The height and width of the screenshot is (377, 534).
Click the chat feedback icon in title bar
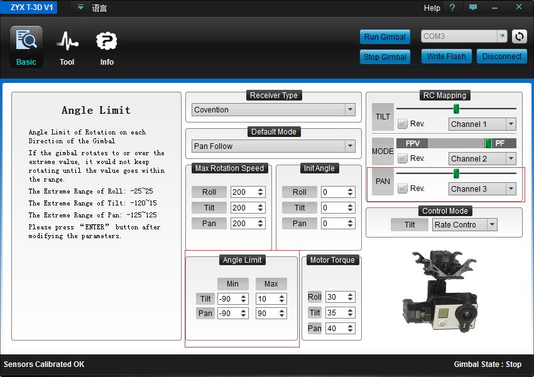[x=472, y=8]
